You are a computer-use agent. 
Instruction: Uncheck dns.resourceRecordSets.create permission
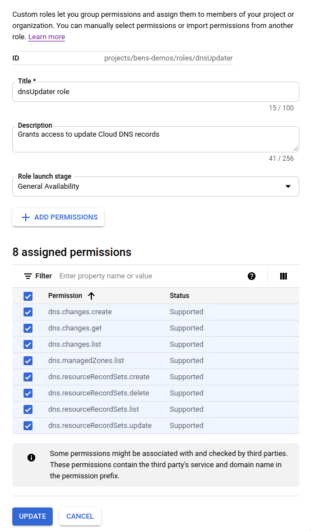coord(28,377)
